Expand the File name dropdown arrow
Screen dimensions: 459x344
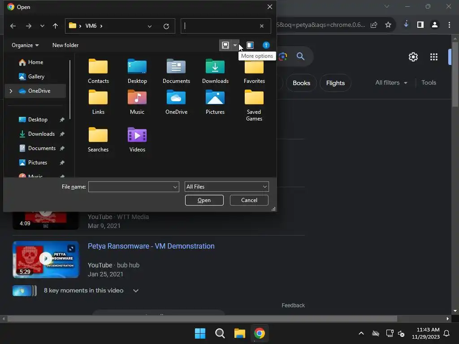tap(175, 187)
